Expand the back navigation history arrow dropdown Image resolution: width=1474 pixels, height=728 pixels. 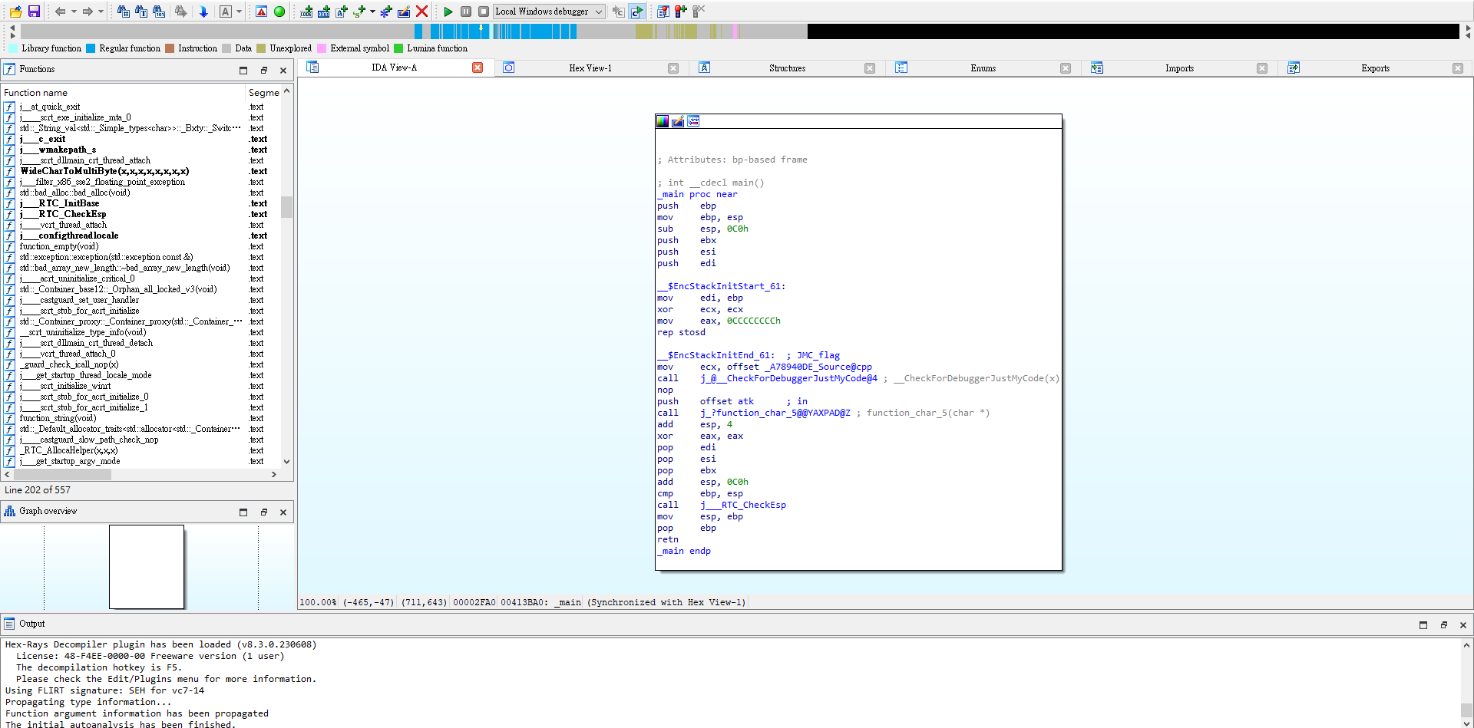point(74,12)
